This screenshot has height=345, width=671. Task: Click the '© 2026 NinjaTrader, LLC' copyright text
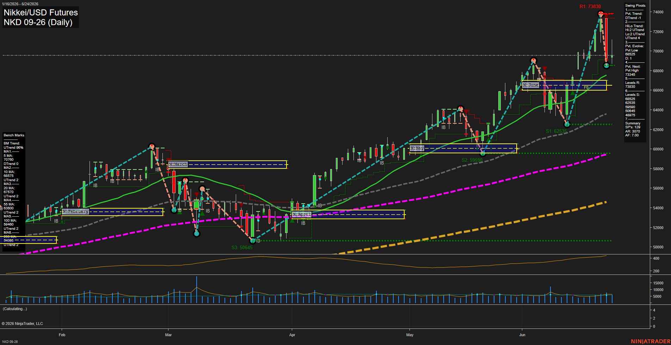pos(23,324)
